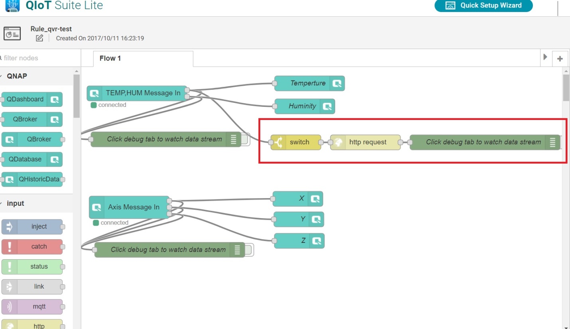570x329 pixels.
Task: Select the QDatabase palette node
Action: tap(32, 159)
